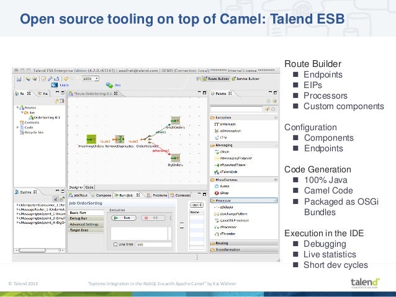Select the BigOrders endpoint component
This screenshot has width=396, height=297.
[x=175, y=158]
